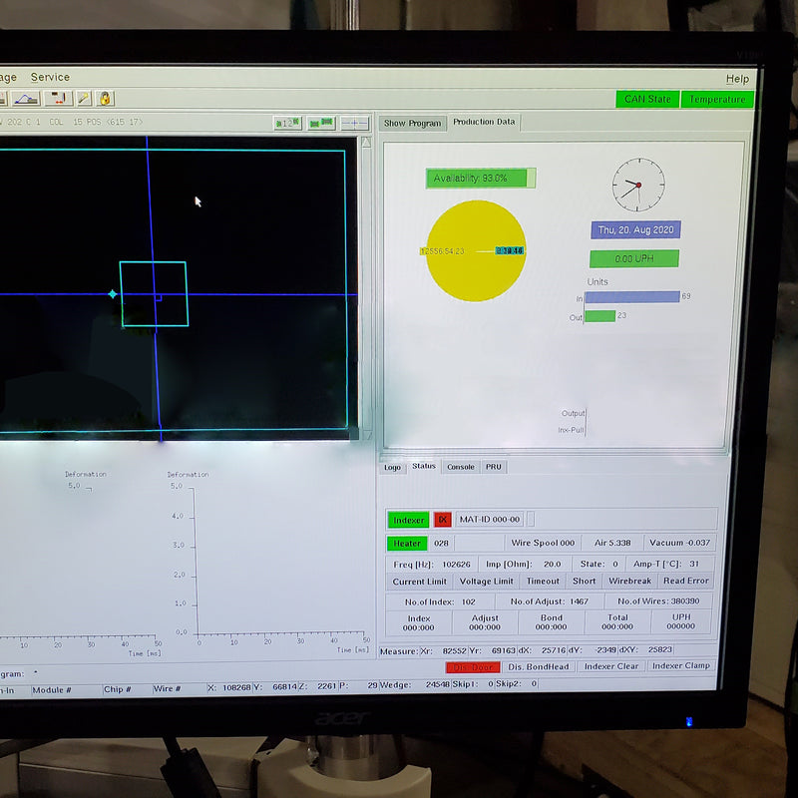This screenshot has height=798, width=798.
Task: Click the green Units Out bar
Action: pos(600,316)
